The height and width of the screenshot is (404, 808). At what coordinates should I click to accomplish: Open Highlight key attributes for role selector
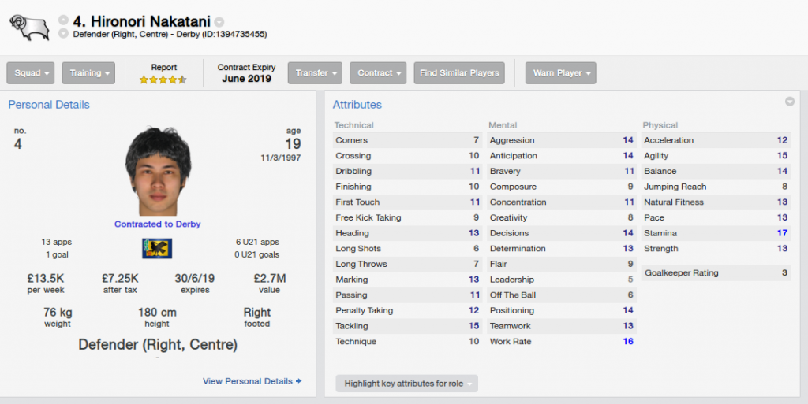(x=406, y=384)
